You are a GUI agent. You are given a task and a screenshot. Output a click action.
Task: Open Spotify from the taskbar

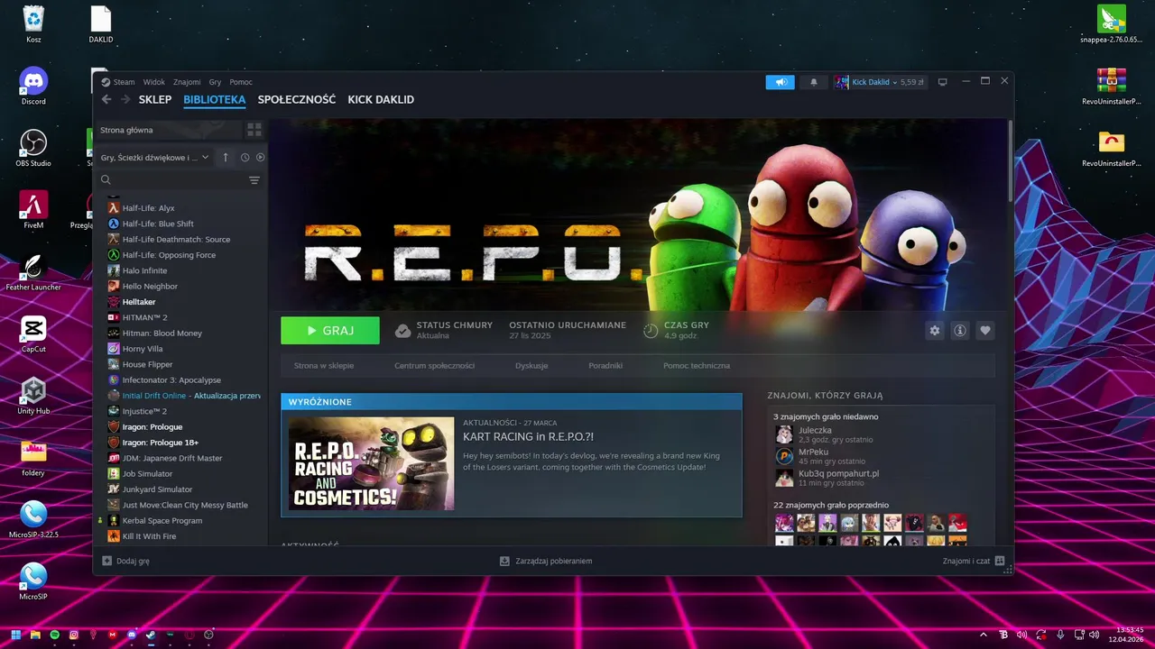[55, 635]
